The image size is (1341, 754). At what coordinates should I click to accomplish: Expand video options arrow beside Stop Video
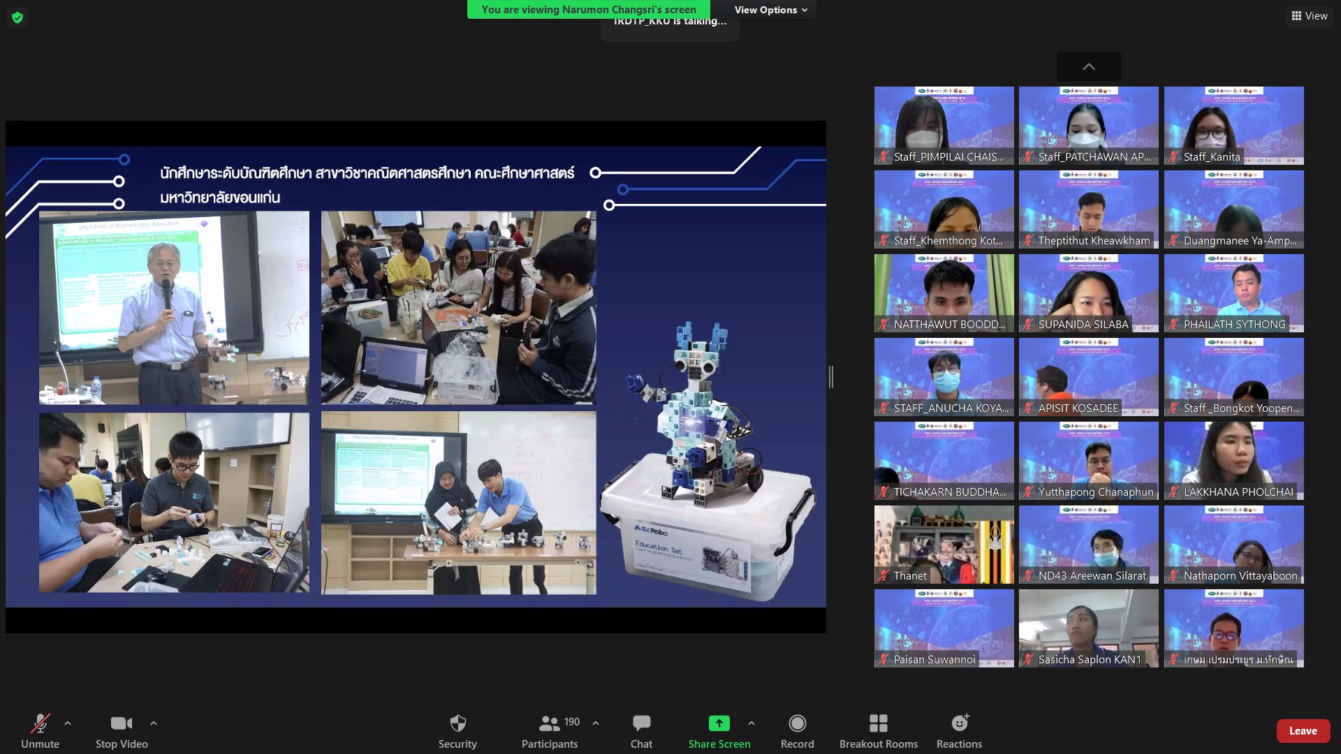[x=154, y=723]
